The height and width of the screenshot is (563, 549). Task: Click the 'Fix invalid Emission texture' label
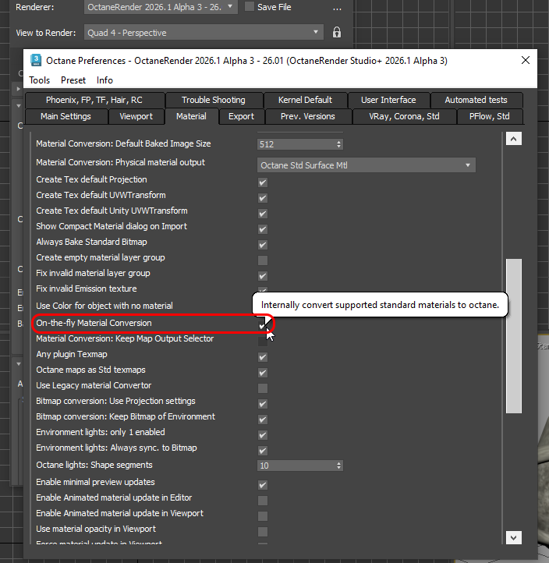pos(87,289)
